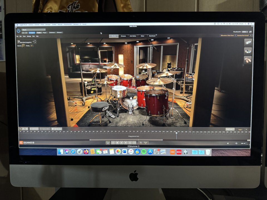Open the Basic preset dropdown

coord(33,29)
